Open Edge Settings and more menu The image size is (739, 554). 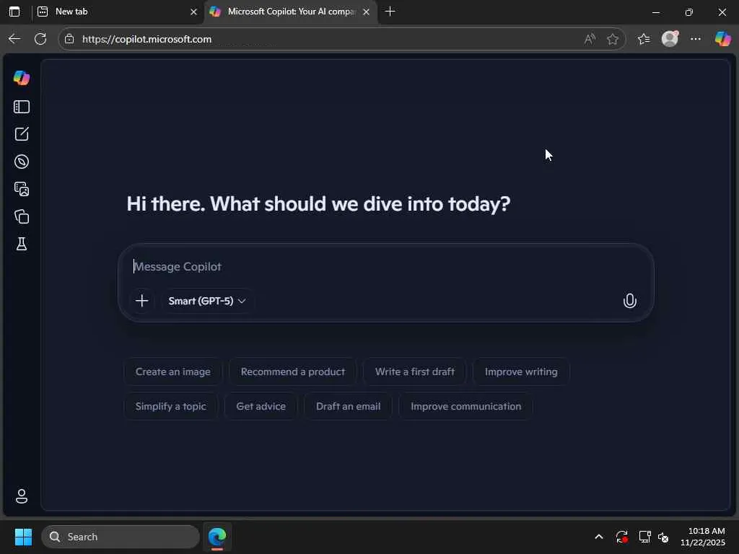[696, 39]
